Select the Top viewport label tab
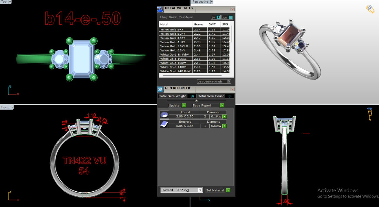Viewport: 379px width, 207px height. [x=4, y=2]
